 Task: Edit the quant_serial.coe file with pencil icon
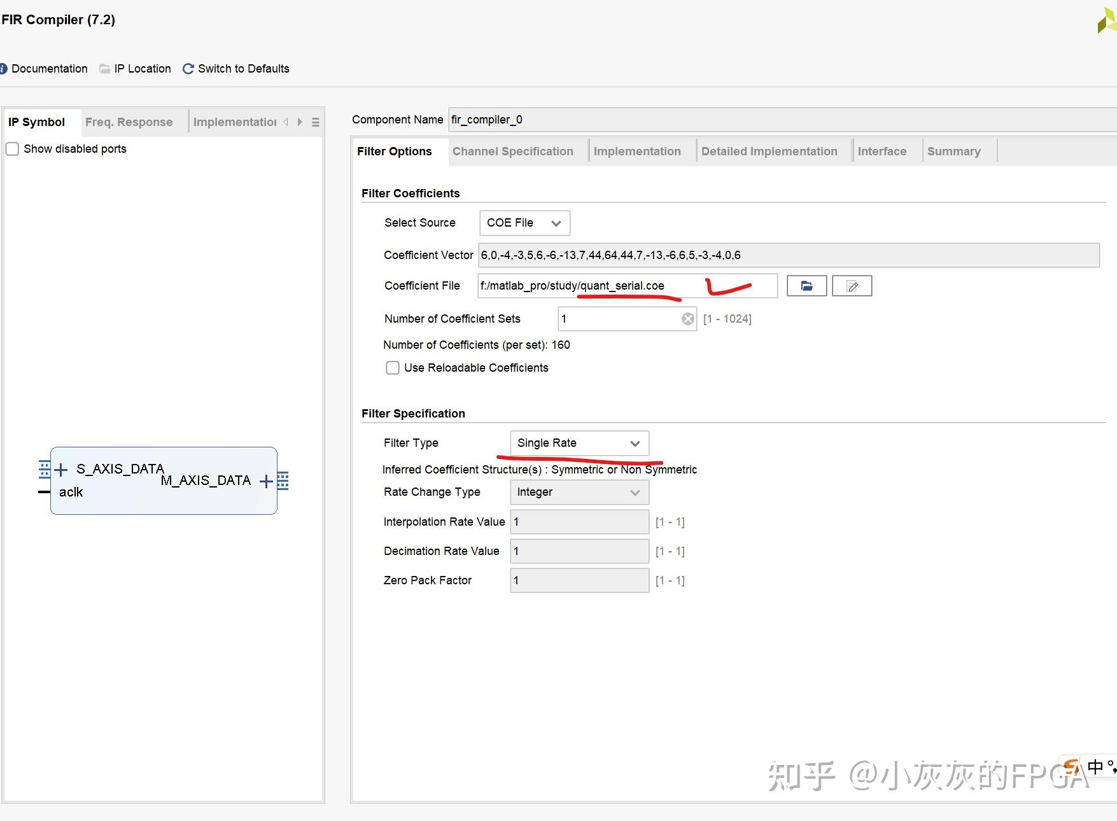(852, 286)
